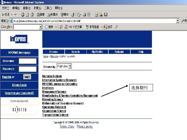Open Transportation Science journal link
The image size is (187, 140).
coord(55,115)
